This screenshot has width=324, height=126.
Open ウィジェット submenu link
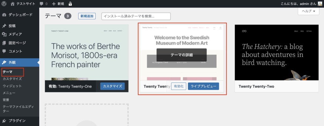(12, 86)
